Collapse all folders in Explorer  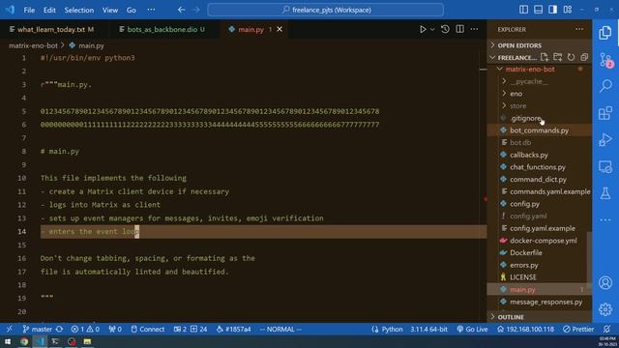(x=584, y=57)
